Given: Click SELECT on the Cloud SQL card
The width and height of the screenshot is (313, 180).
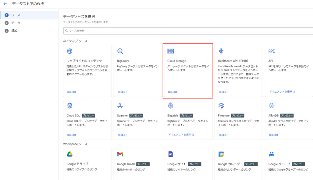Looking at the screenshot, I should (x=72, y=135).
